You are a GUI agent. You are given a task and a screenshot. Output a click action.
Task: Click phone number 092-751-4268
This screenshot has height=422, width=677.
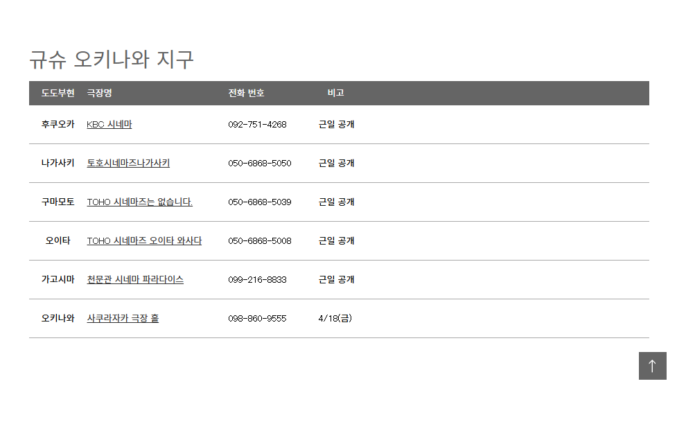257,125
